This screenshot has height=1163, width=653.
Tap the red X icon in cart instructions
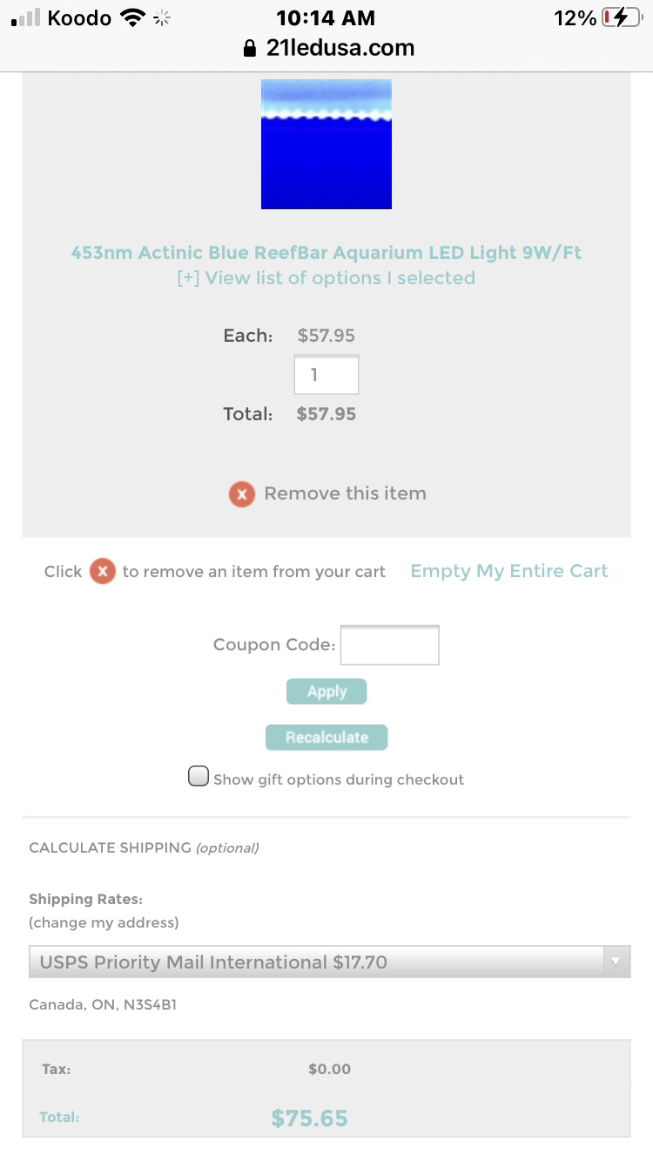(103, 572)
